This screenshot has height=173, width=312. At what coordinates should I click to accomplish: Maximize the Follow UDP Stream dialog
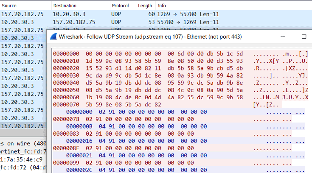(x=304, y=36)
